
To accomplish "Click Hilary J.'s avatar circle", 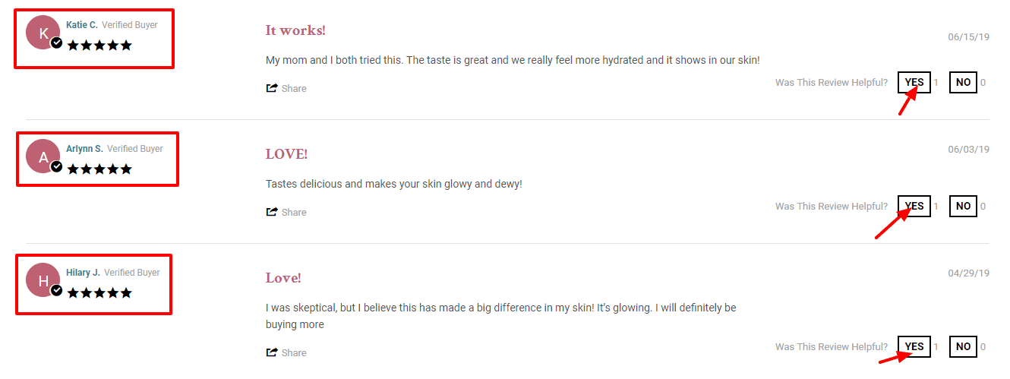I will [43, 280].
